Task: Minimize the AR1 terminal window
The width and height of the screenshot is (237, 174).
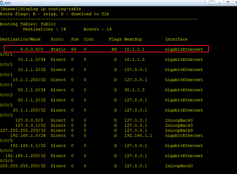Action: coord(219,3)
